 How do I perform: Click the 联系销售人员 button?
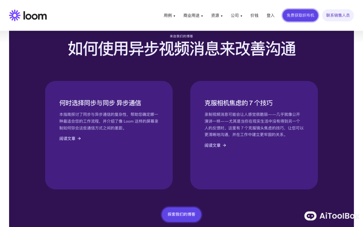point(338,15)
